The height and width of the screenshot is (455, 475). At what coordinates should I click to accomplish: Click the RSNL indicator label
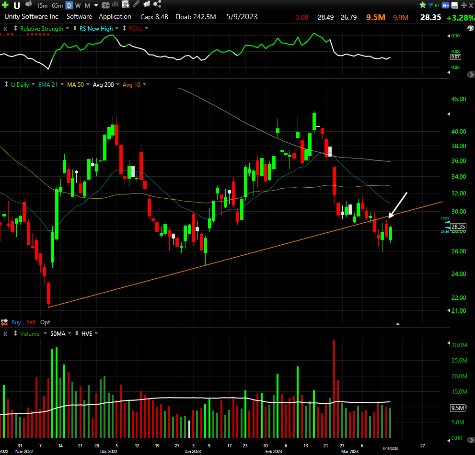[136, 29]
